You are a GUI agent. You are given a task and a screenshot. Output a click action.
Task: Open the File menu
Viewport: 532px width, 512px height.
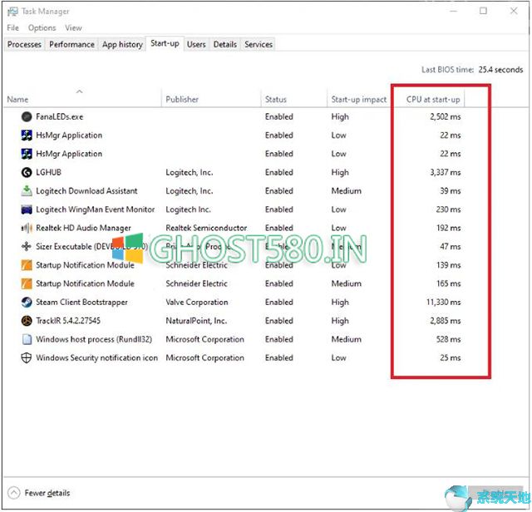(x=13, y=27)
